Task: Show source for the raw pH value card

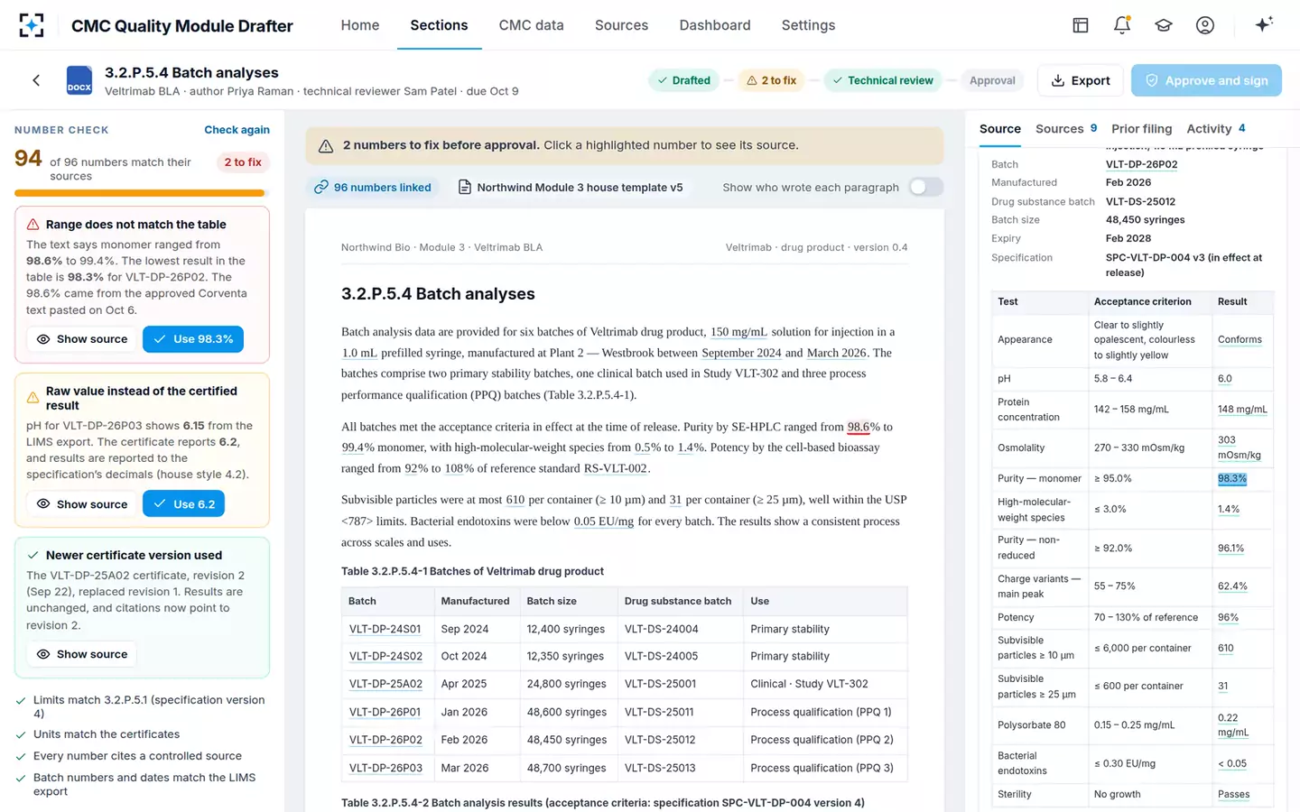Action: click(82, 503)
